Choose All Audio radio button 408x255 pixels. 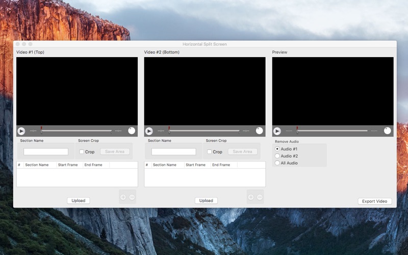(277, 163)
